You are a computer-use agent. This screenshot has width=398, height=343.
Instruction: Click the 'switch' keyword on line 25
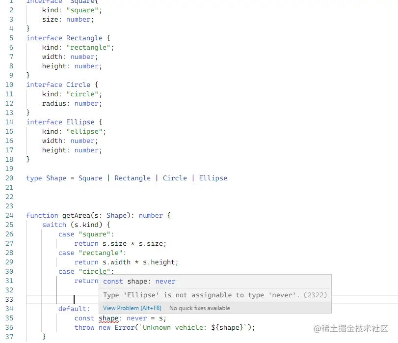(54, 225)
